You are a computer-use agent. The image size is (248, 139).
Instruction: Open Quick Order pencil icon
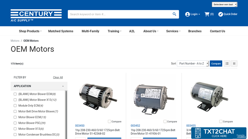pyautogui.click(x=220, y=14)
